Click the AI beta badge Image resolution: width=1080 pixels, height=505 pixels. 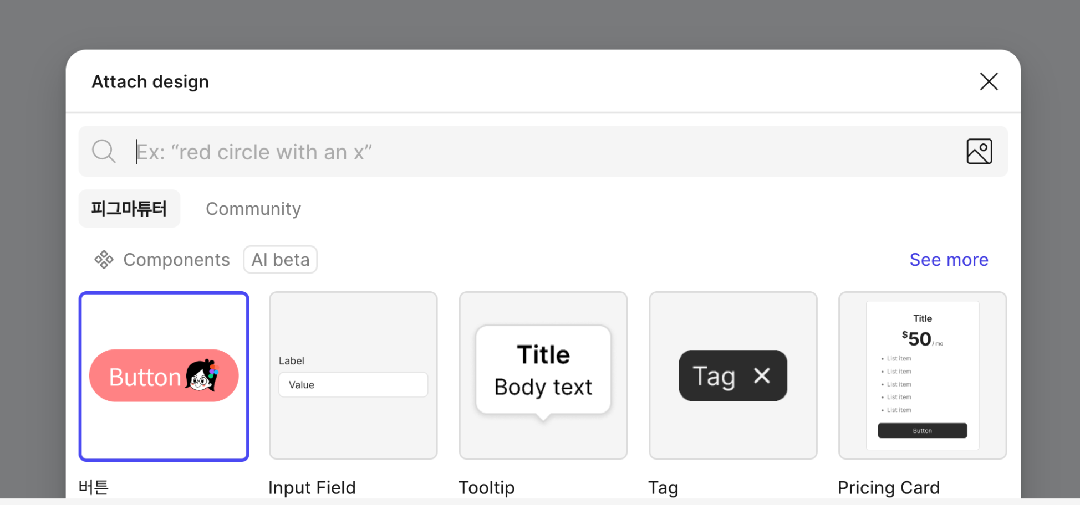(281, 260)
